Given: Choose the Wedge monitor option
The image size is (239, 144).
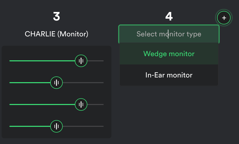Looking at the screenshot, I should (169, 54).
